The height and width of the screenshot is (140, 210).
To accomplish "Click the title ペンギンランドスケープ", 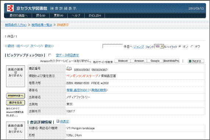I will 82,76.
